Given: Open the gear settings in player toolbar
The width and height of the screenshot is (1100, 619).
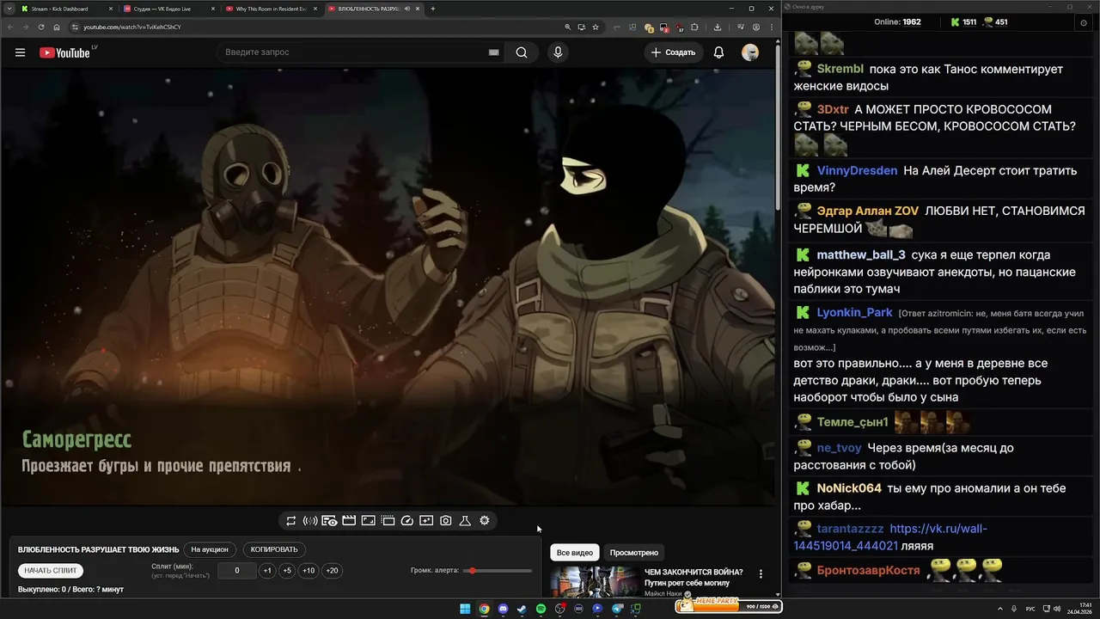Looking at the screenshot, I should click(485, 520).
